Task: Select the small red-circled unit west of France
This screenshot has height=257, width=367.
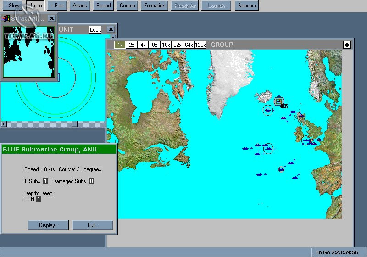Action: point(281,169)
